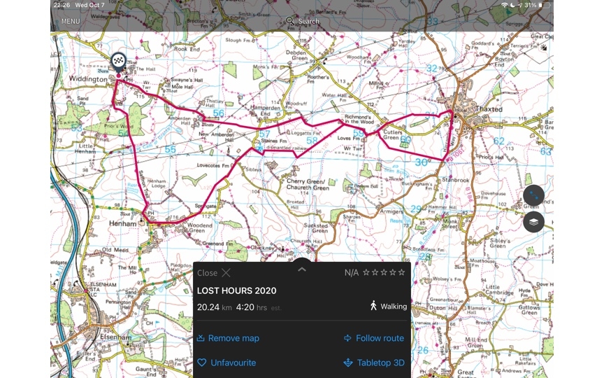Tap the Do Not Disturb moon icon
The image size is (604, 378).
(x=512, y=5)
